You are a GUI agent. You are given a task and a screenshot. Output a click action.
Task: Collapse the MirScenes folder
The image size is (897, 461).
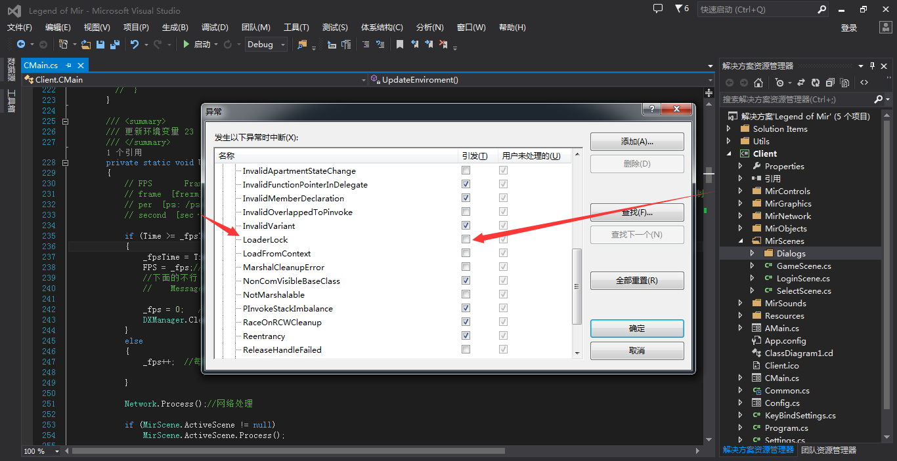(x=741, y=241)
